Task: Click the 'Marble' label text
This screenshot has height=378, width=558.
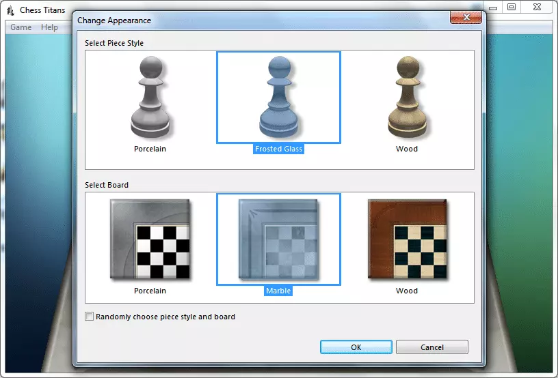Action: tap(278, 291)
